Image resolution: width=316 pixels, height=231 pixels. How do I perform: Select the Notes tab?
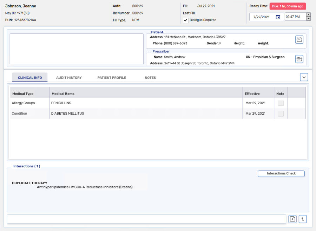[x=150, y=78]
